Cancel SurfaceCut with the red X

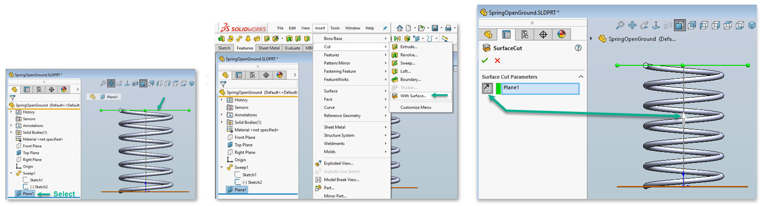[x=497, y=61]
